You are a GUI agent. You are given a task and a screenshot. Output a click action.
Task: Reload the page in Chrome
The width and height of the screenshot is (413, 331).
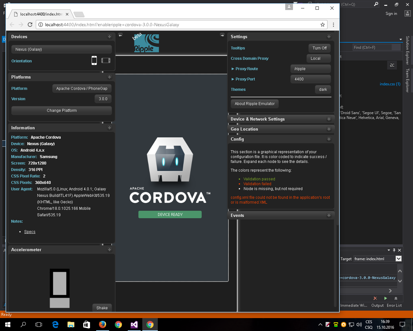30,25
